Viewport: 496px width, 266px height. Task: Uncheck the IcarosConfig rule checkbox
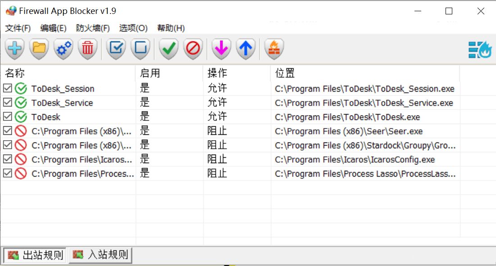(x=8, y=159)
